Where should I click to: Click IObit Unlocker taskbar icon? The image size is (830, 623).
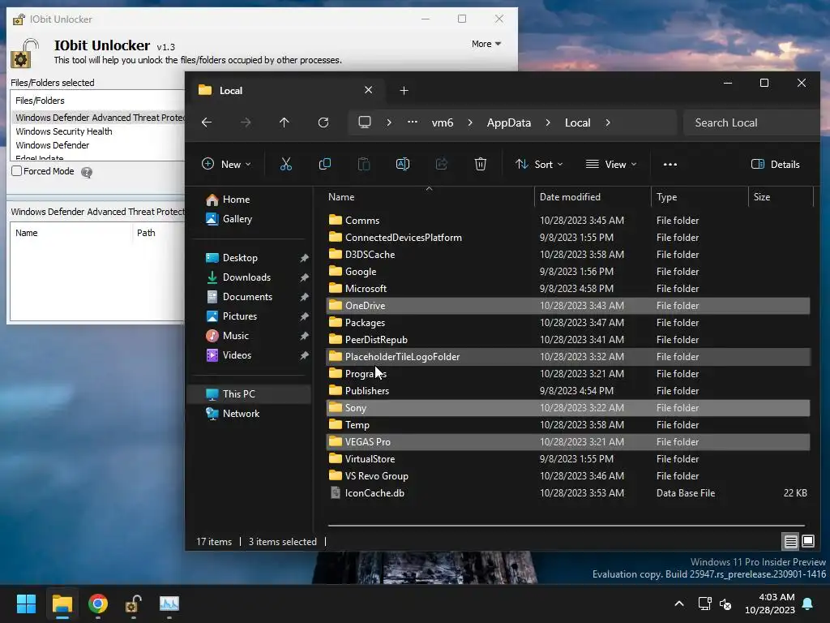[x=133, y=604]
